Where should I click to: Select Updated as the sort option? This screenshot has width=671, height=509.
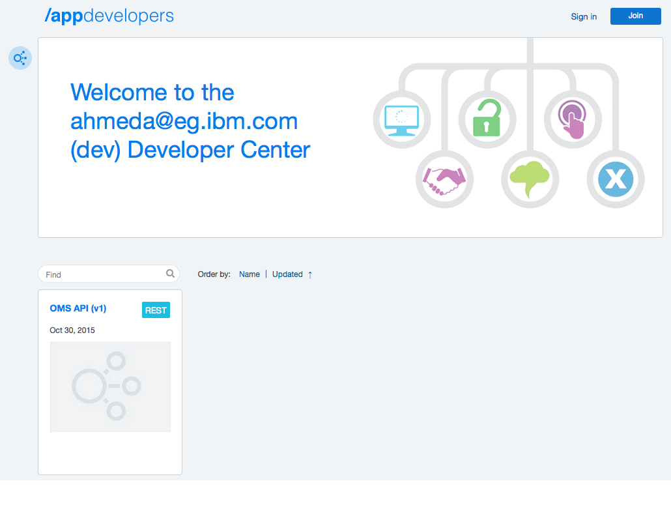(x=287, y=274)
